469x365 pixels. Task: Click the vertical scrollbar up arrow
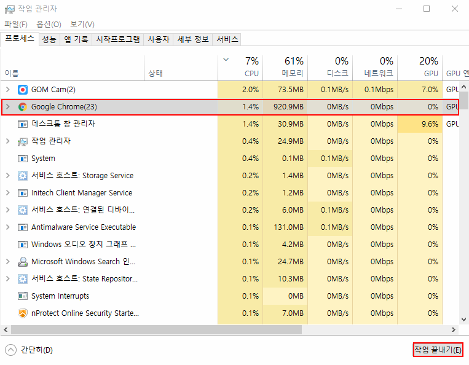(x=463, y=87)
